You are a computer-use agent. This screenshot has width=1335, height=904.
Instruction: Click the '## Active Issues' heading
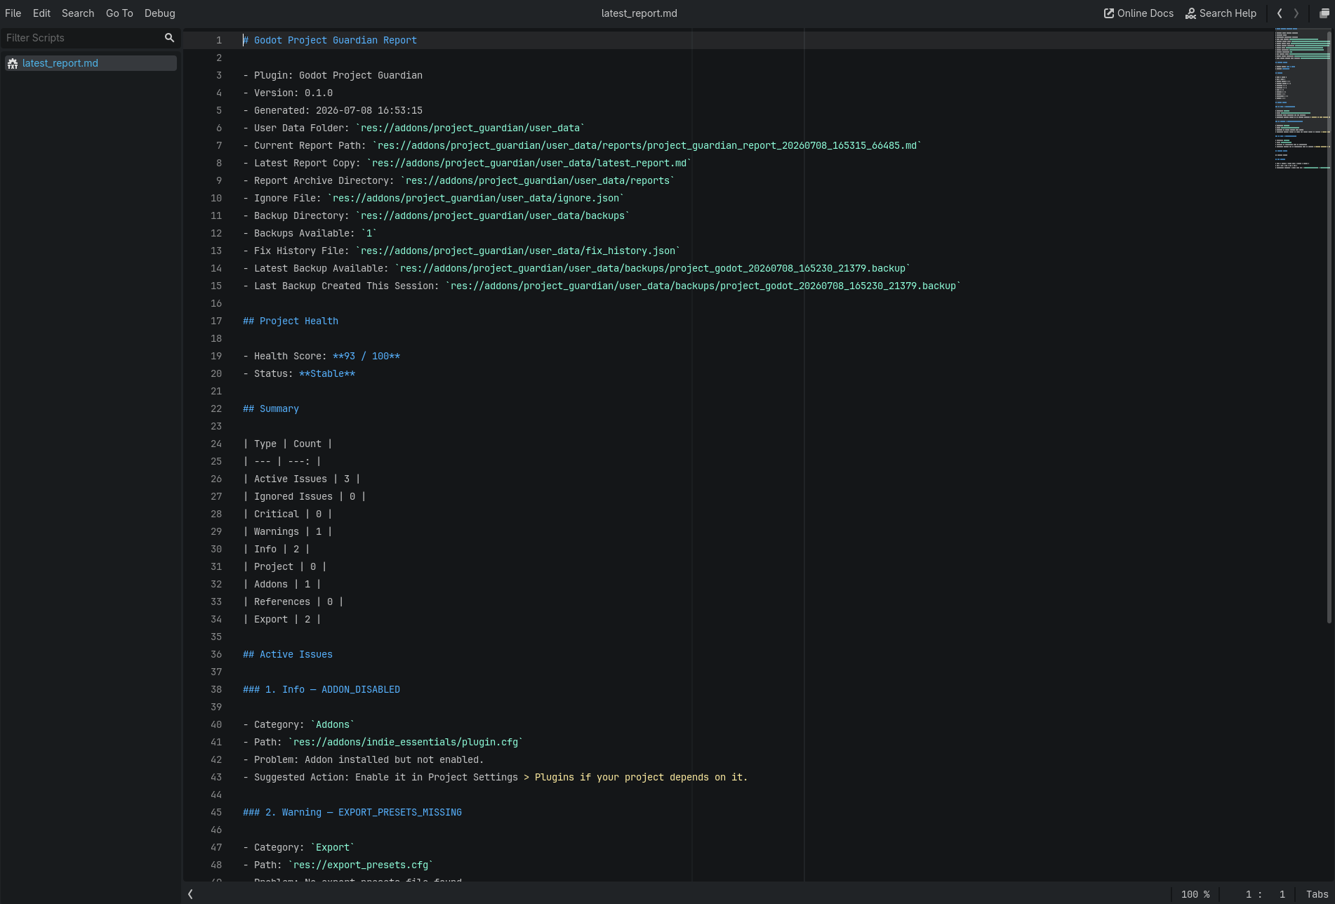pyautogui.click(x=288, y=654)
